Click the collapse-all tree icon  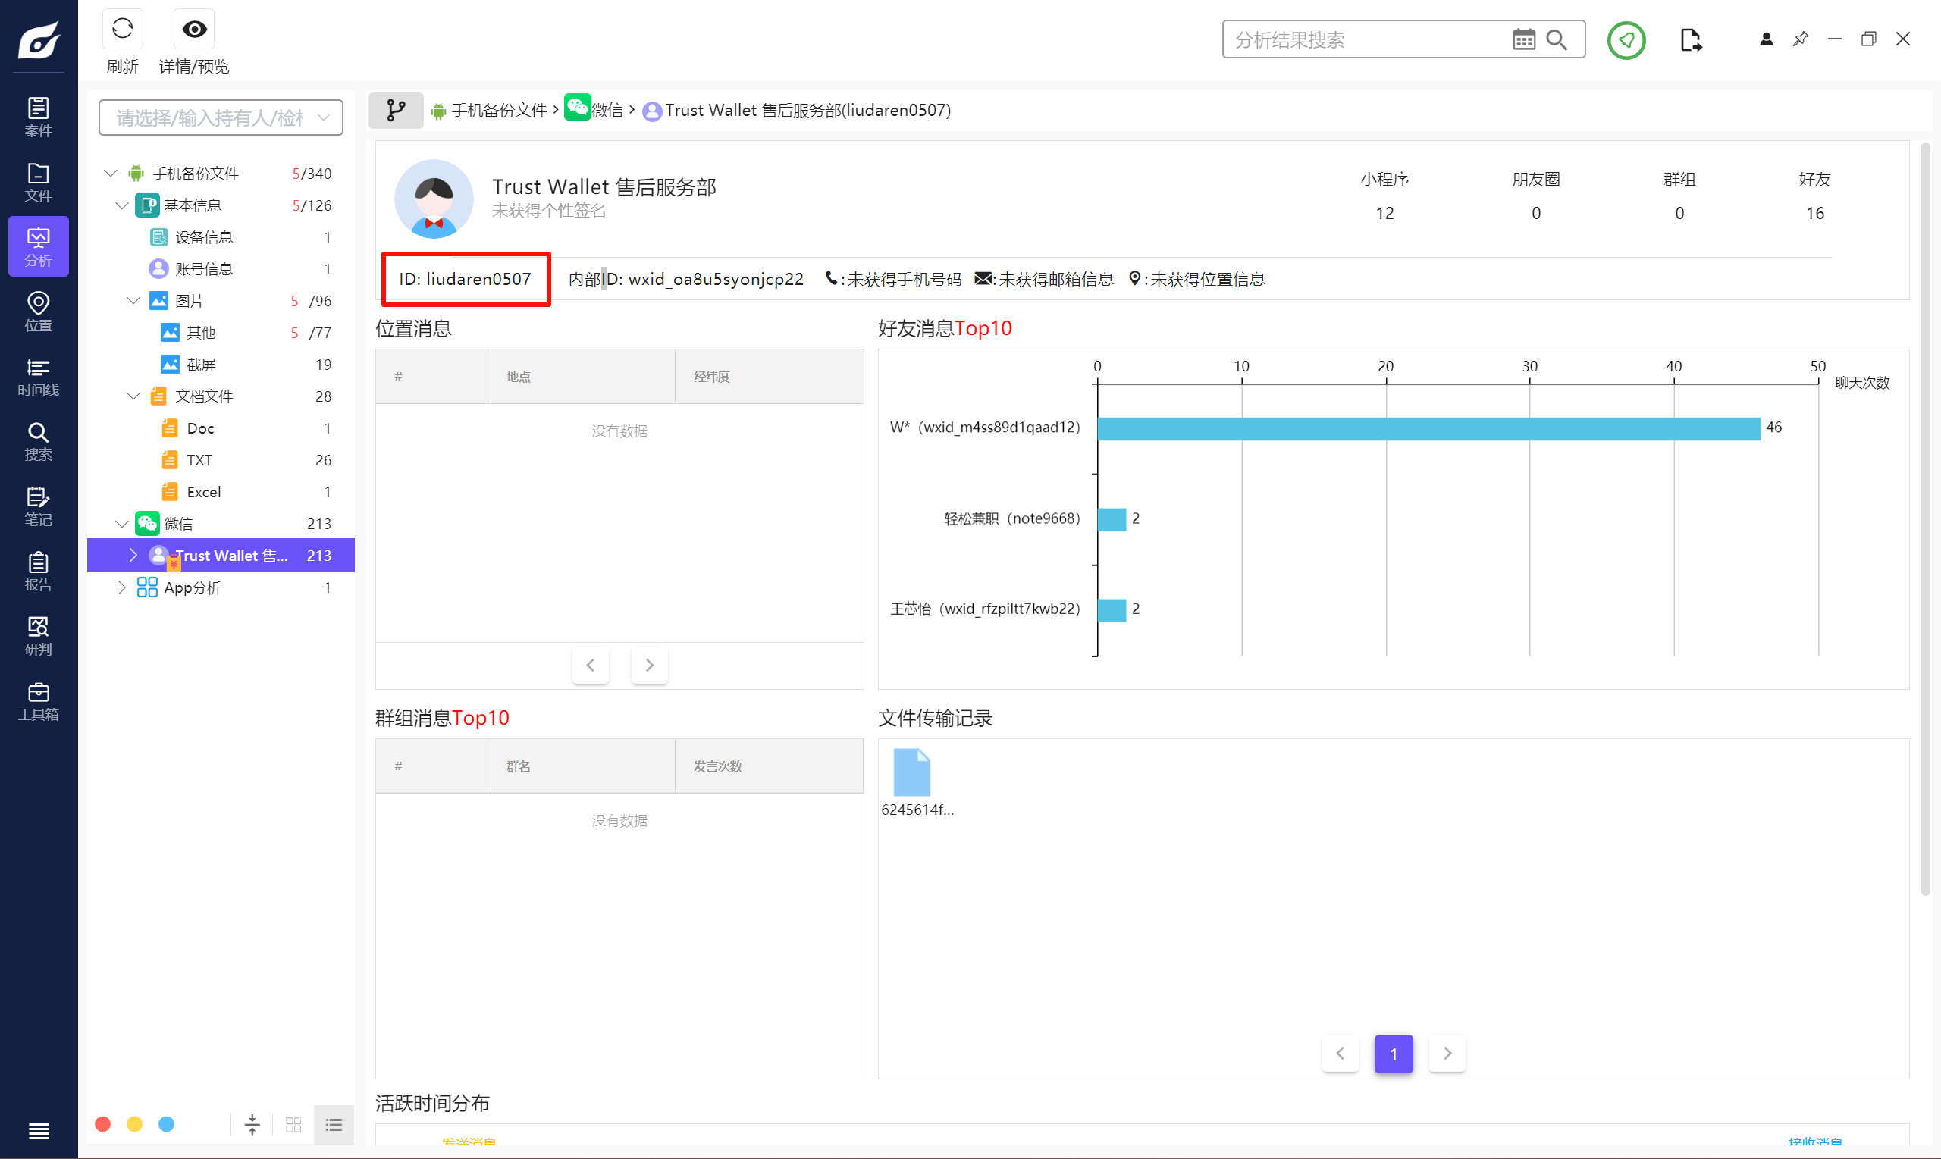pos(252,1125)
